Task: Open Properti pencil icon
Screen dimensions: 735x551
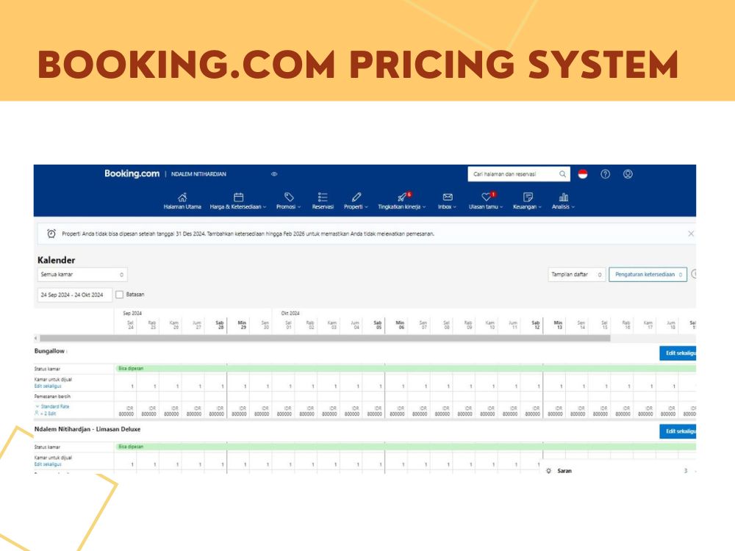Action: 356,197
